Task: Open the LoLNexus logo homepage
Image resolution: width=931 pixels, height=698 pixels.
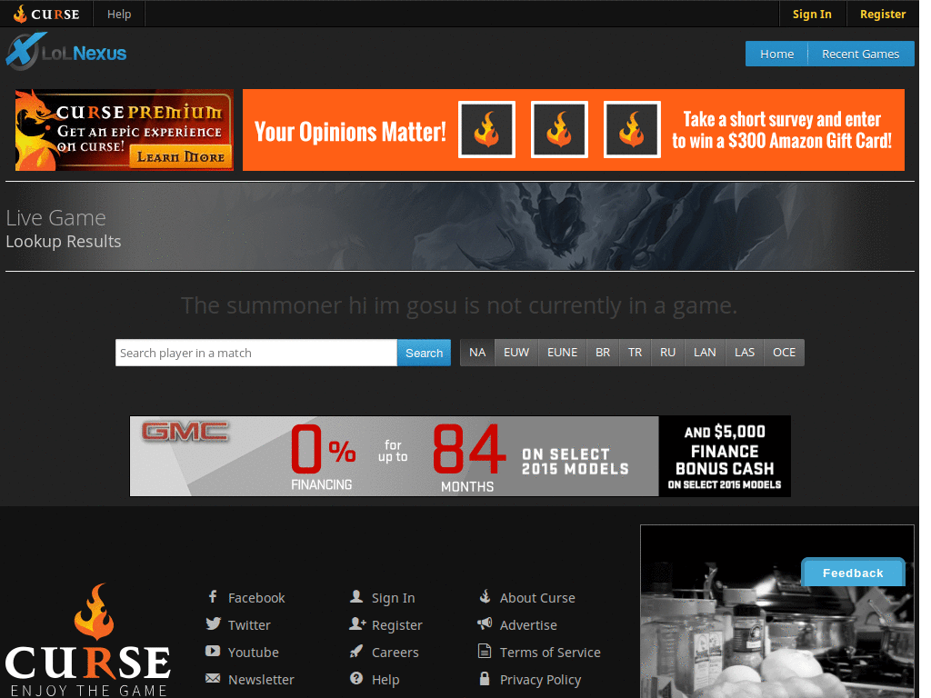Action: pos(66,52)
